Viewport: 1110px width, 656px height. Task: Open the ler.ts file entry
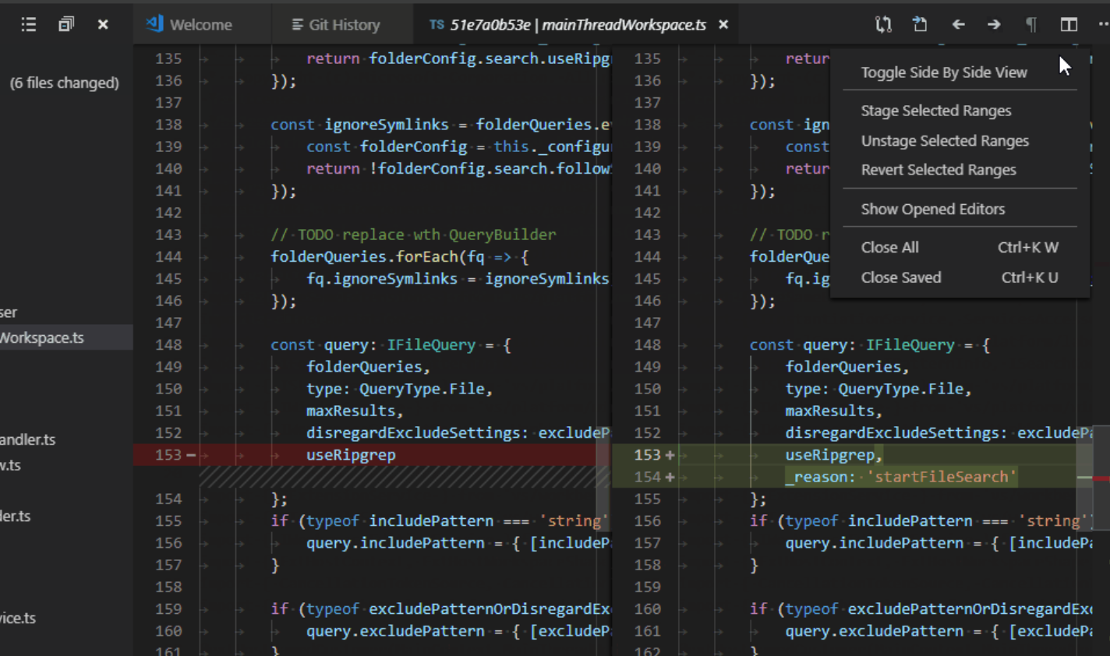click(x=15, y=516)
